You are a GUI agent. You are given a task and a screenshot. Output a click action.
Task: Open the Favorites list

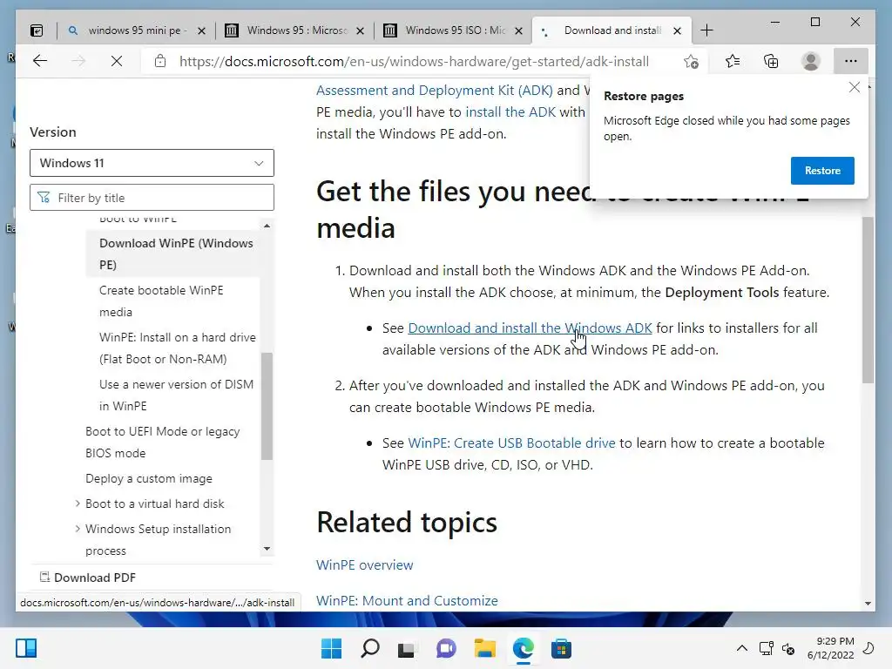[x=733, y=61]
